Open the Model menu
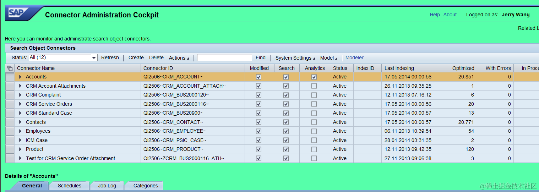 (x=329, y=58)
